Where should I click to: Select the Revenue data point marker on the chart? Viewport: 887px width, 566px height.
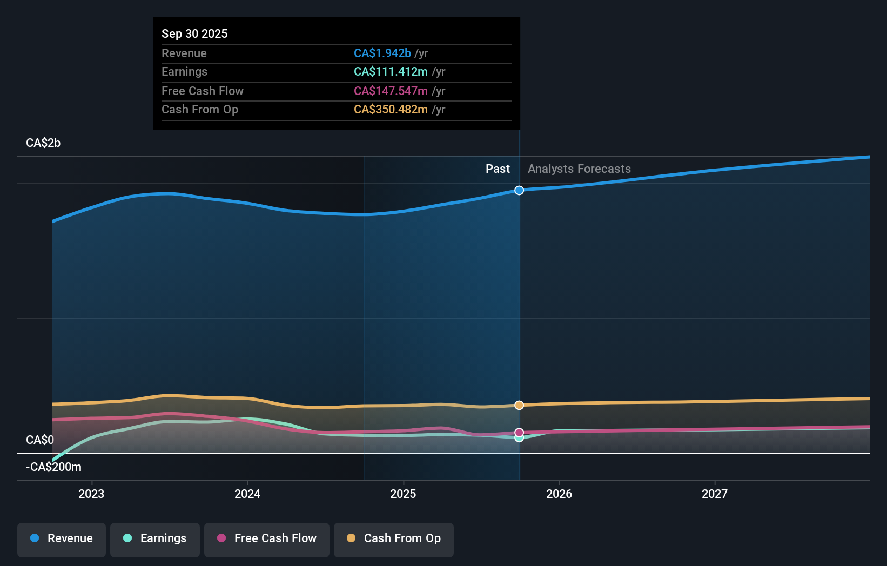[519, 190]
